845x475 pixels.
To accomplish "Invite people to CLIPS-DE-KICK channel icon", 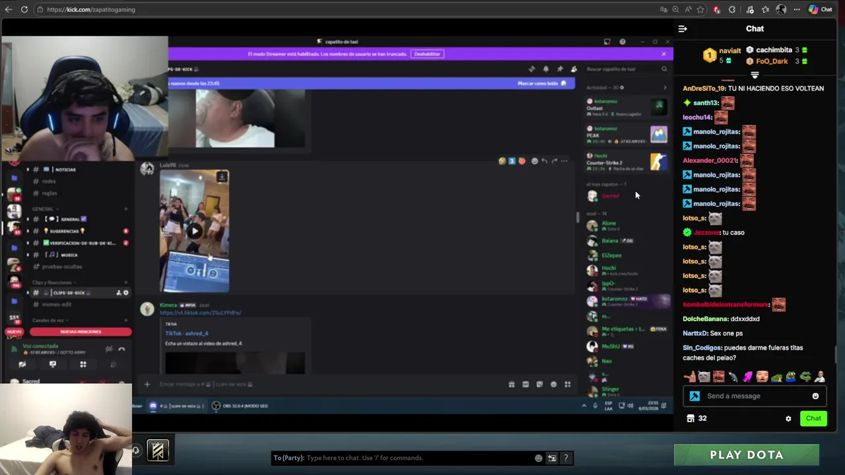I will (119, 292).
